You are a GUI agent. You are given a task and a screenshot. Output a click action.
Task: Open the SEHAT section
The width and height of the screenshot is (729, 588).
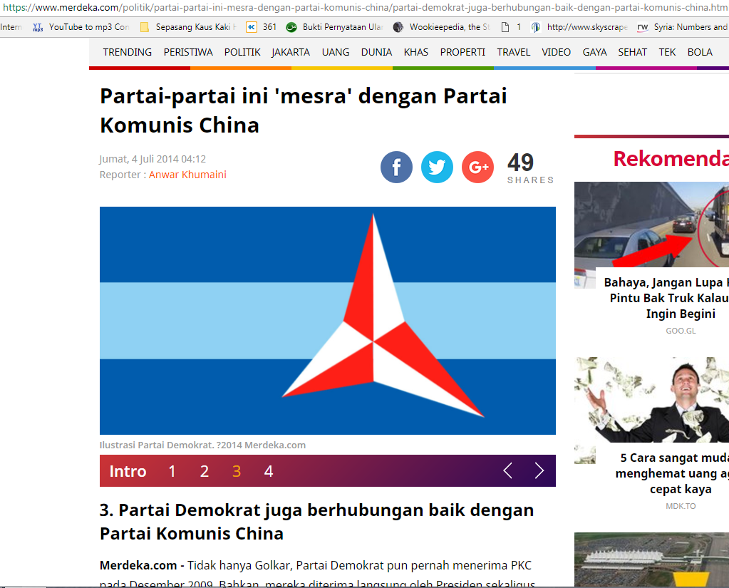pyautogui.click(x=632, y=52)
